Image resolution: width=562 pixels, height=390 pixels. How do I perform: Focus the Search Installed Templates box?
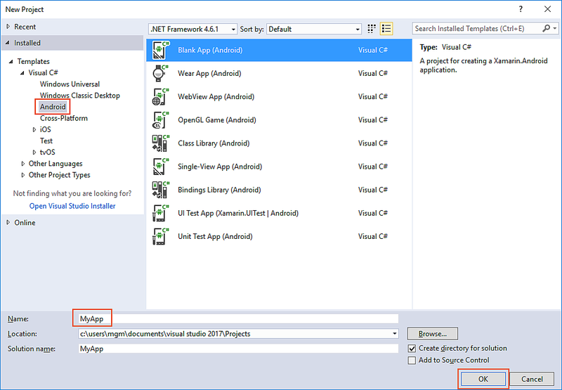(x=477, y=28)
